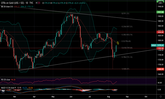
Task: Click the BB lower value 1732.33
Action: 30,7
